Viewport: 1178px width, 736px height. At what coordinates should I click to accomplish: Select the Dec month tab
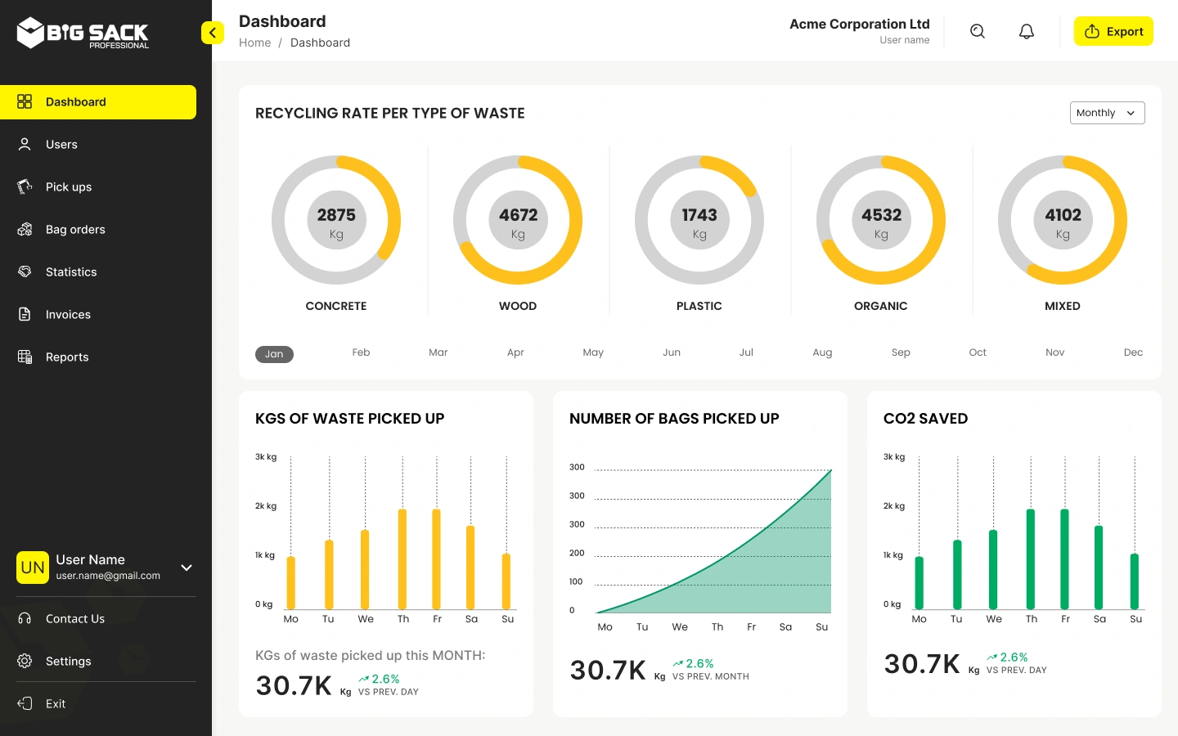[1133, 352]
